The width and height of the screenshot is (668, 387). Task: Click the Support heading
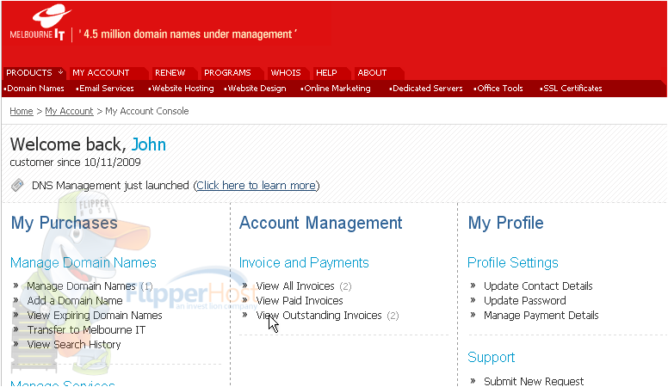coord(492,357)
